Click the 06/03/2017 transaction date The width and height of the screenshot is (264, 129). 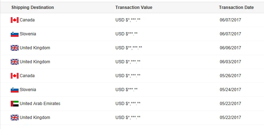(230, 62)
